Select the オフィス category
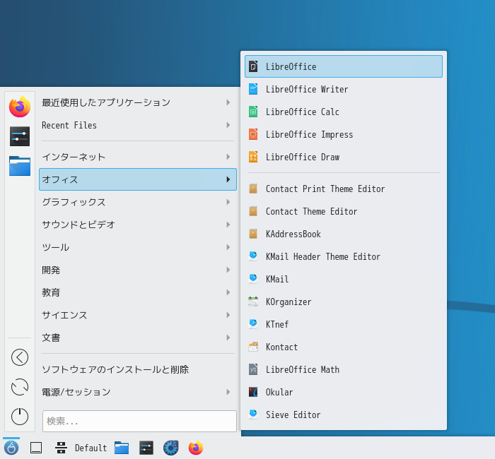This screenshot has height=459, width=495. 138,179
